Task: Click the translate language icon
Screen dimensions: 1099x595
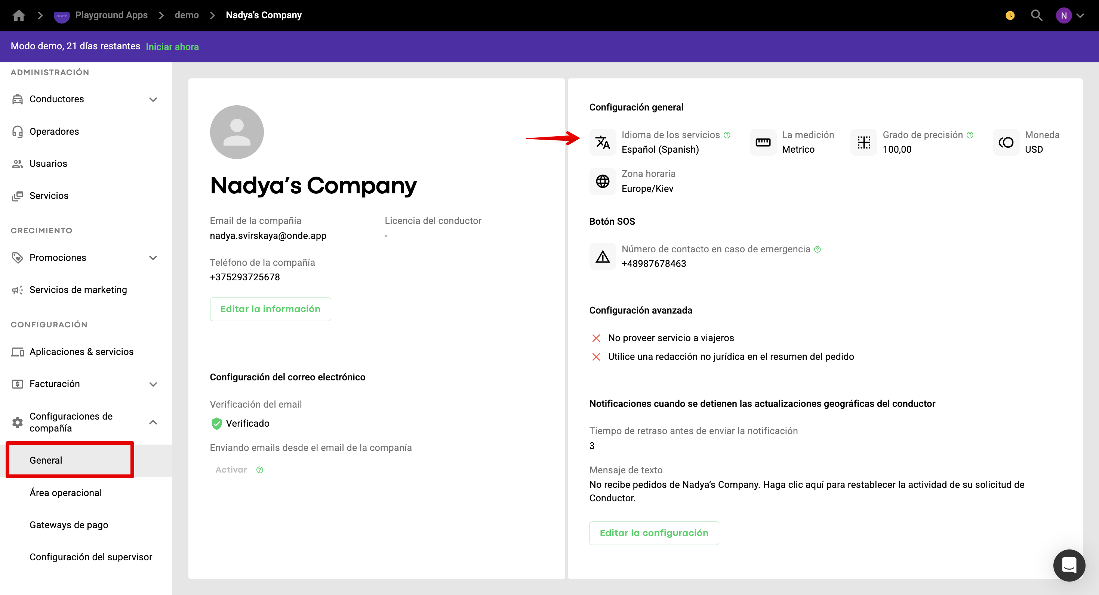Action: coord(603,142)
